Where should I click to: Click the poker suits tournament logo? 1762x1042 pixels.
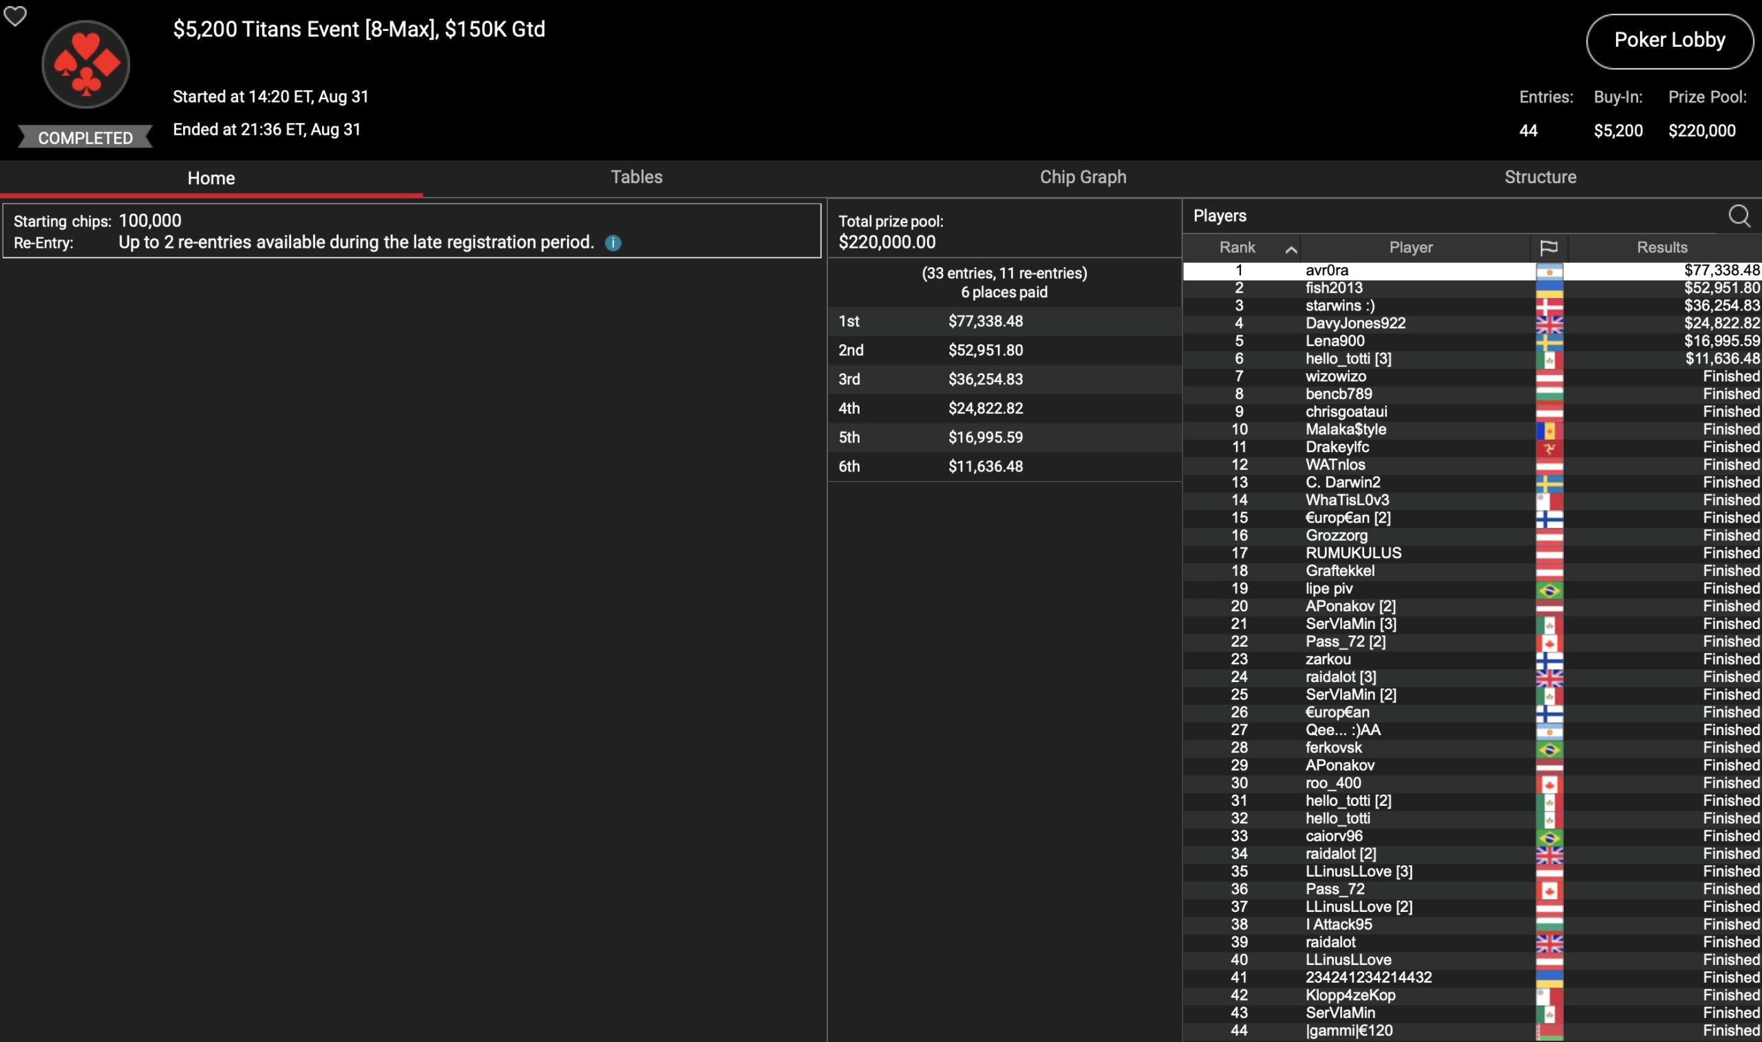tap(85, 65)
